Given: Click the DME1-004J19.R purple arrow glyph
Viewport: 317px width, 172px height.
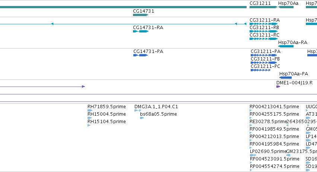Looking at the screenshot, I should pos(278,87).
